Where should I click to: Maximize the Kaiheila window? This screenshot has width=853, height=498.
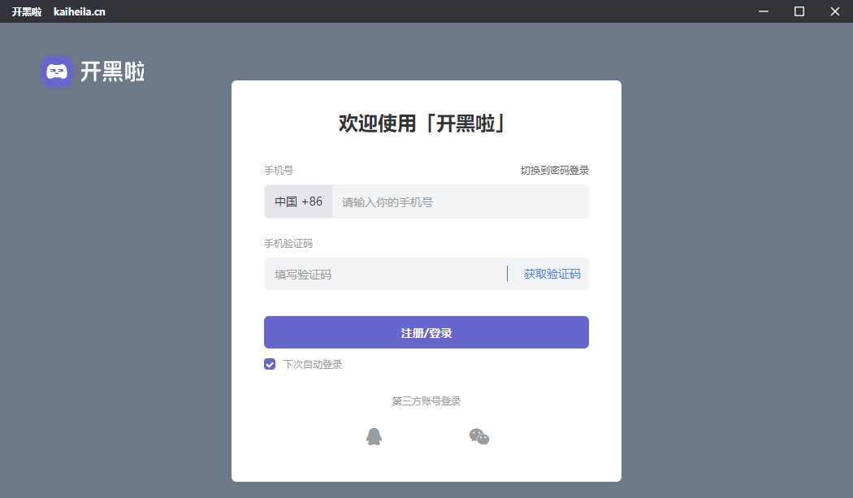pos(799,11)
